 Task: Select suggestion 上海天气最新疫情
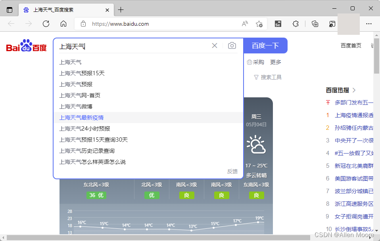[148, 118]
